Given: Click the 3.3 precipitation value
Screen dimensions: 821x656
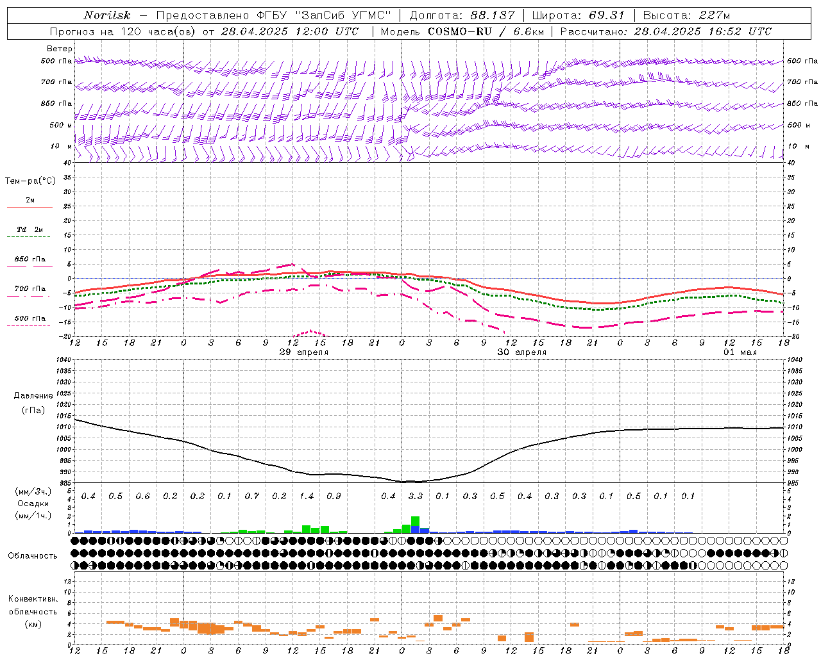Looking at the screenshot, I should (x=416, y=496).
